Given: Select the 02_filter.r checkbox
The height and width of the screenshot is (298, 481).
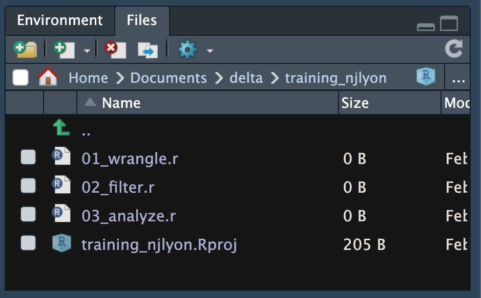Looking at the screenshot, I should coord(28,187).
